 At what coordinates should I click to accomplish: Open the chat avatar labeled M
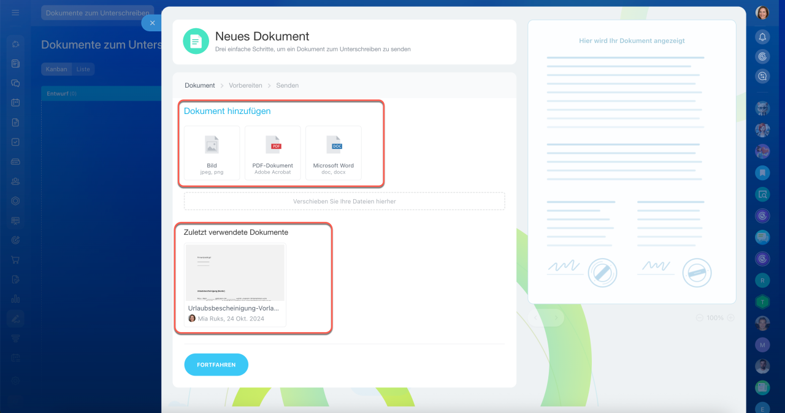tap(762, 344)
